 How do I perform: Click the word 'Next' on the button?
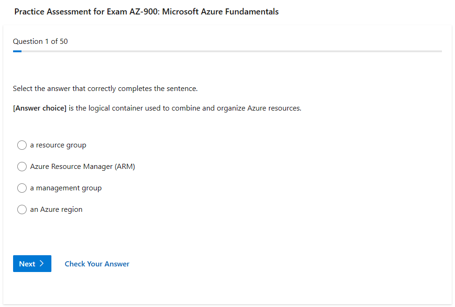click(27, 264)
